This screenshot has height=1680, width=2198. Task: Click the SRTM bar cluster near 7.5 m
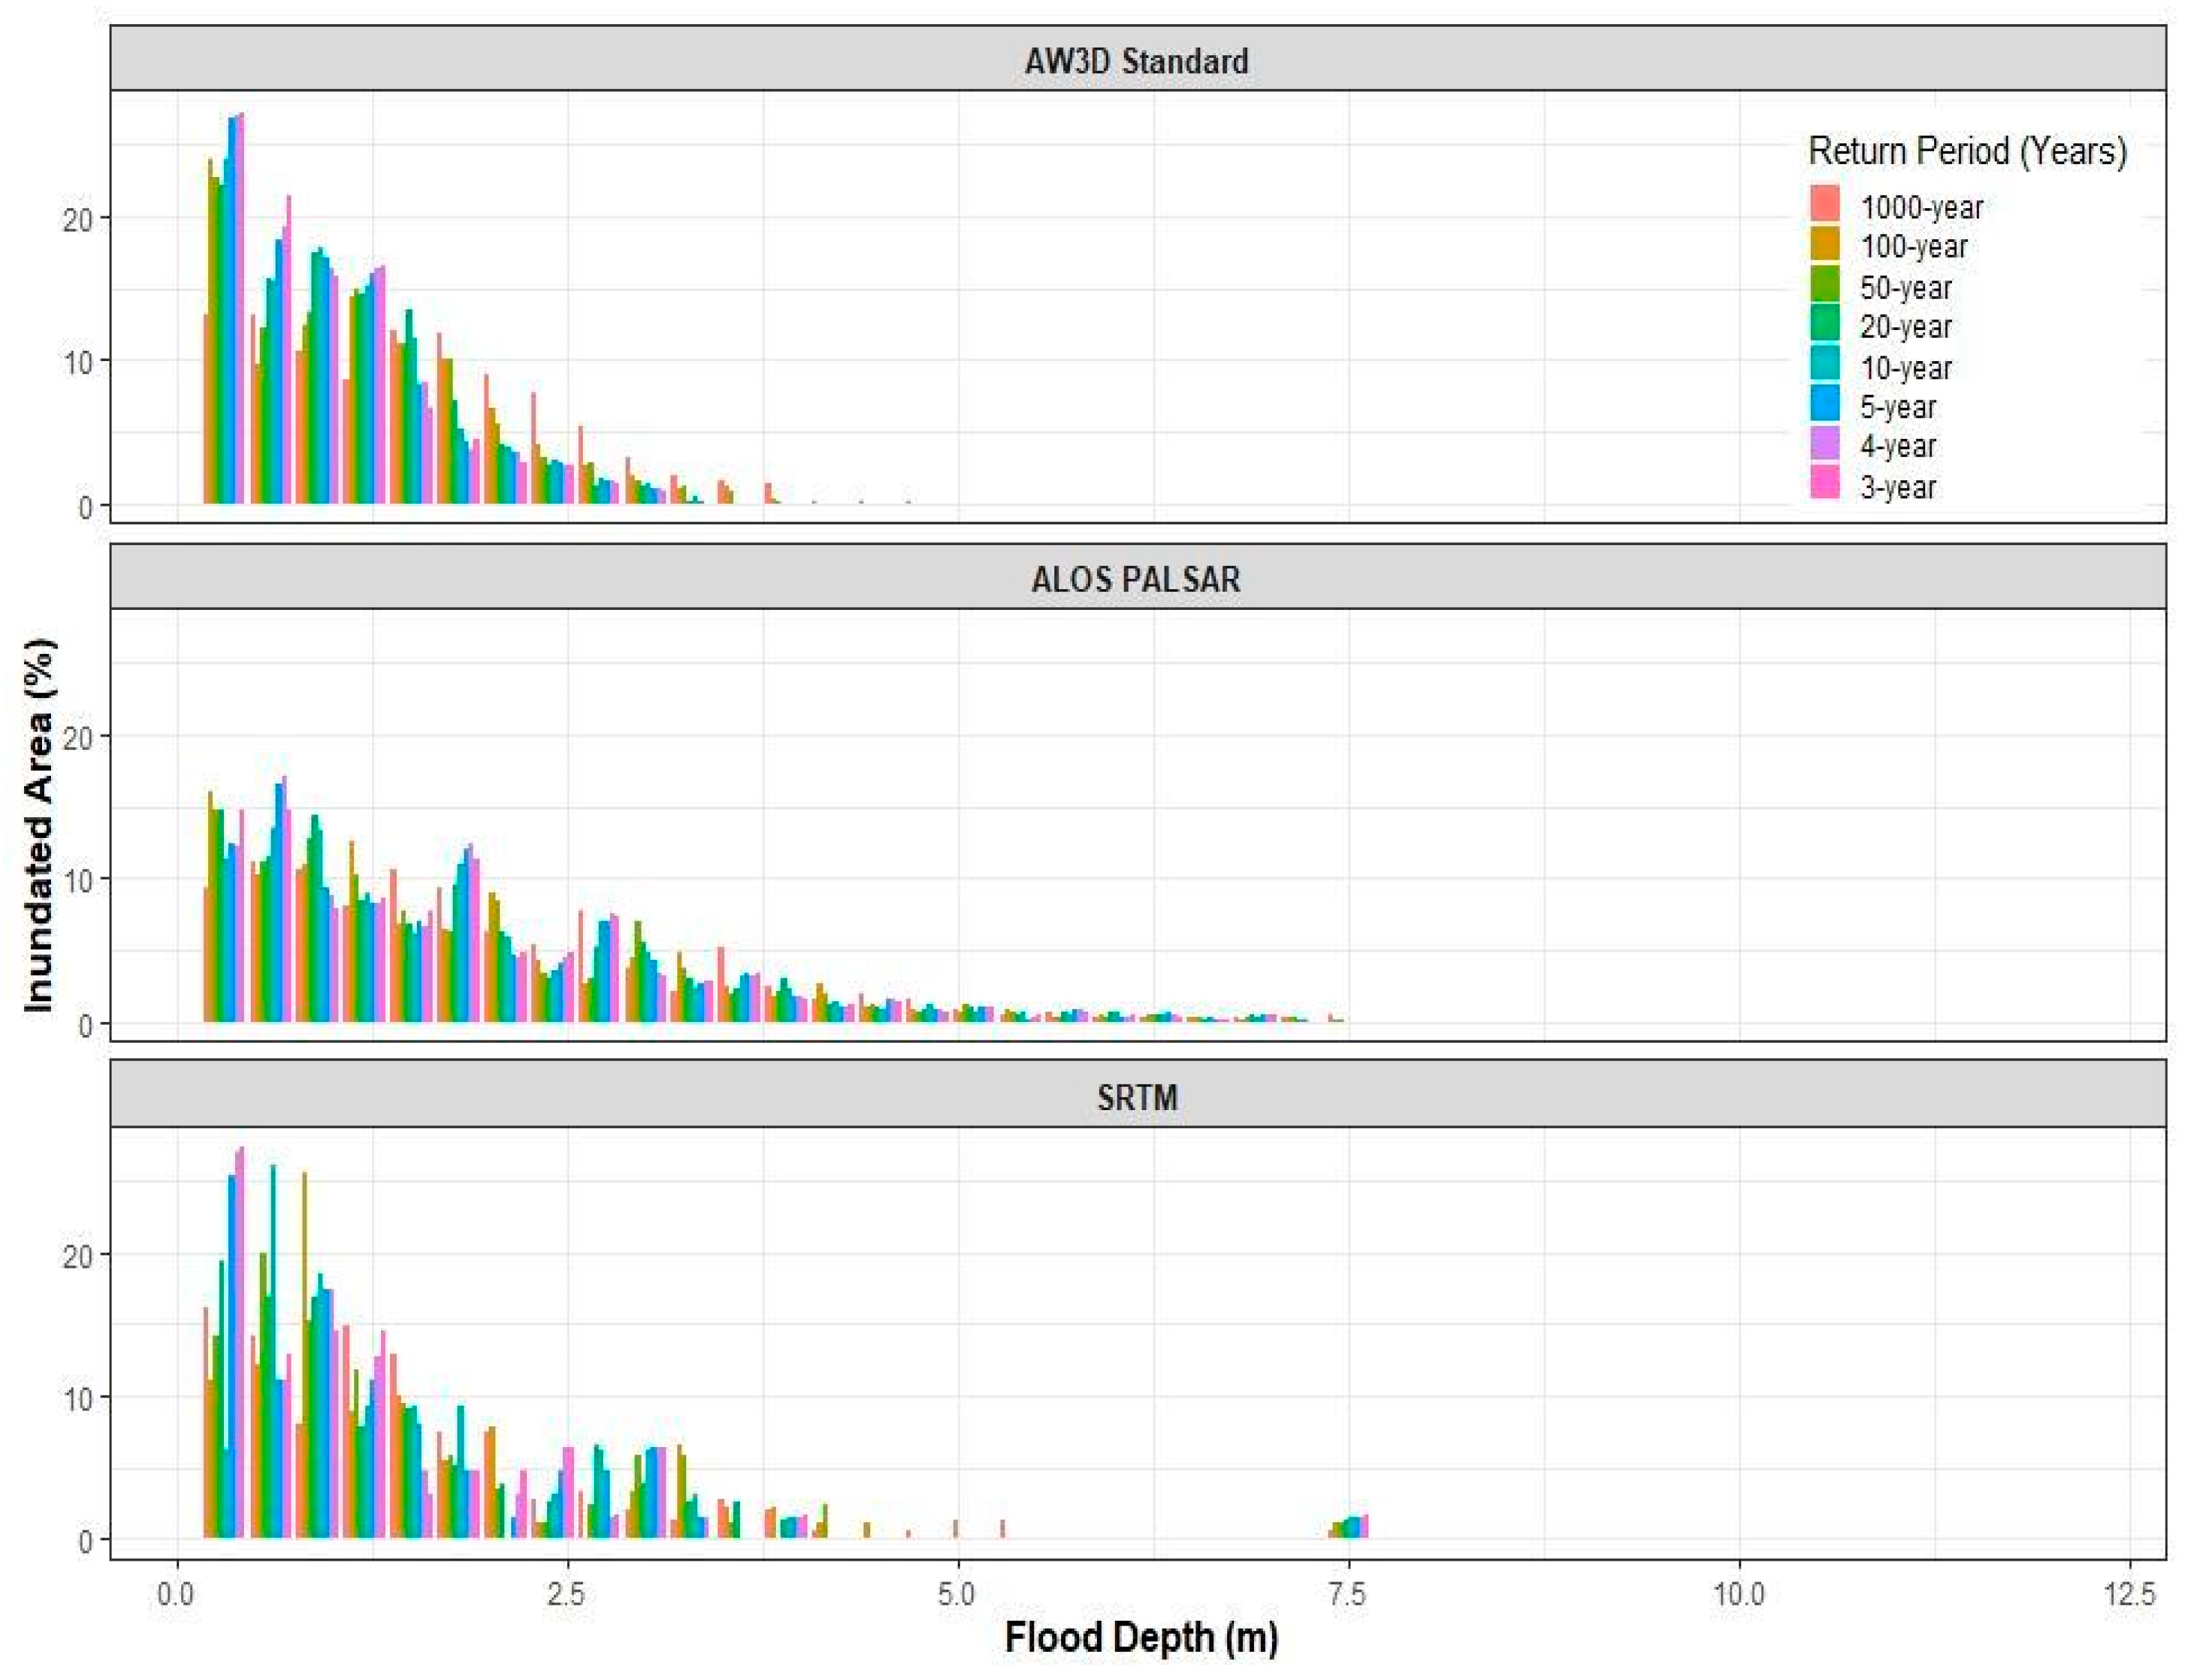[1349, 1526]
